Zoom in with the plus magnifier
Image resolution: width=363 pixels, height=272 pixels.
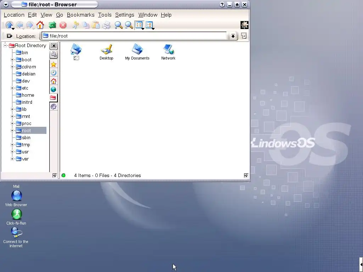pos(118,25)
